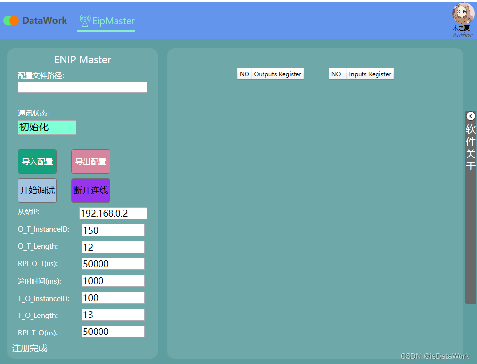Click the T_O_InstanceID label
This screenshot has width=477, height=364.
pos(44,299)
